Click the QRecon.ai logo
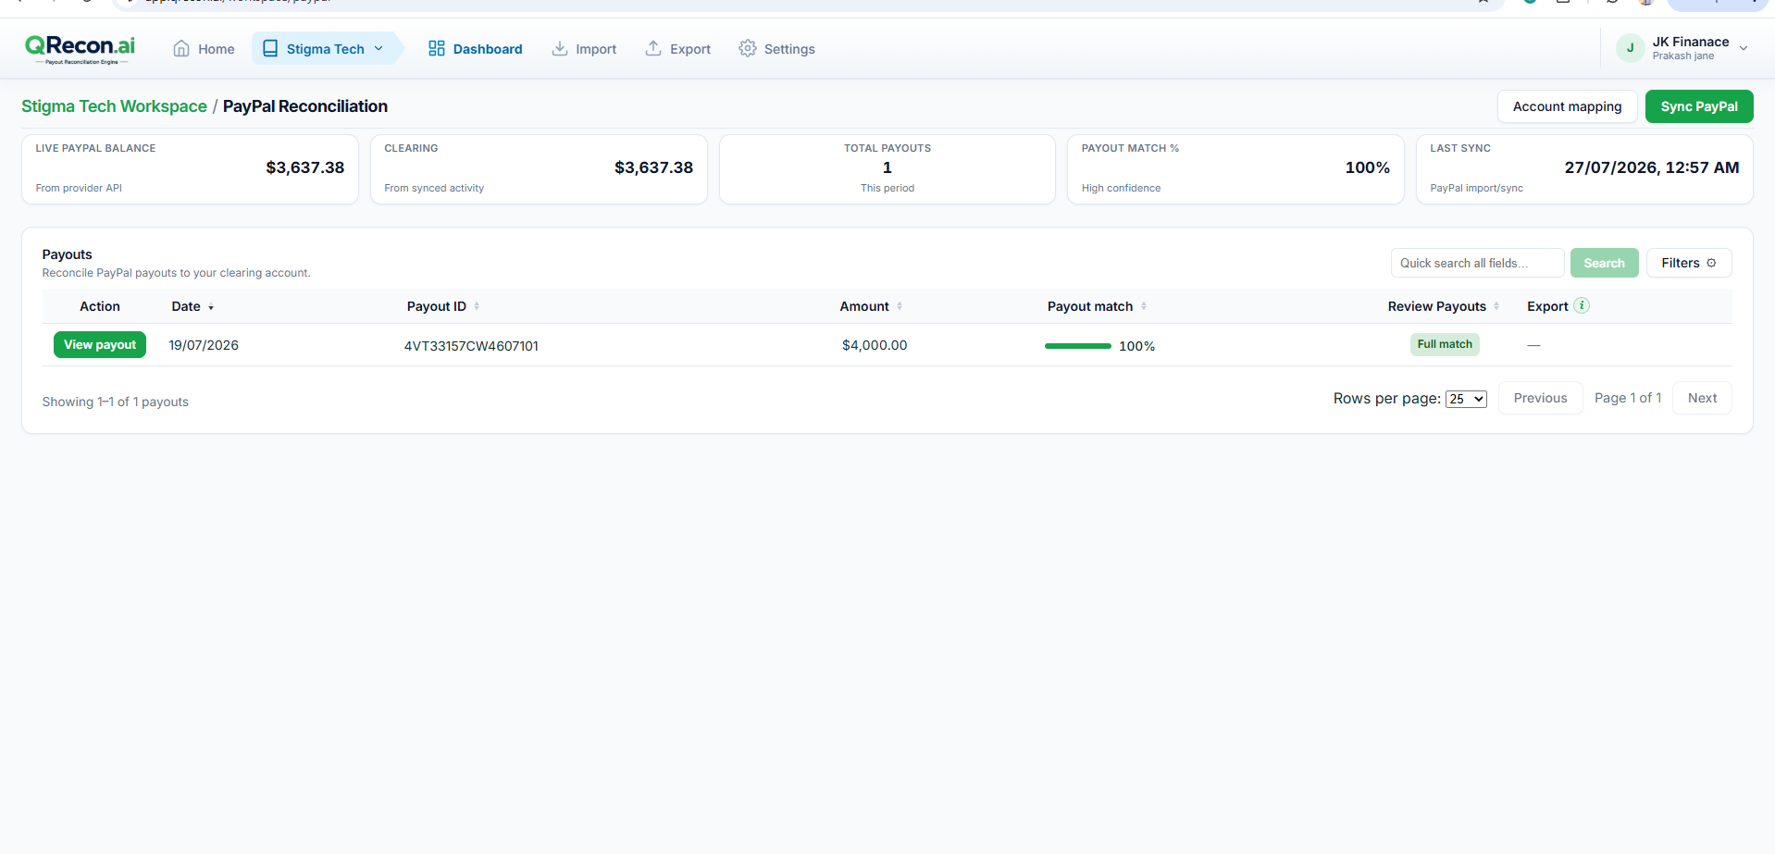Viewport: 1775px width, 854px height. [x=81, y=49]
